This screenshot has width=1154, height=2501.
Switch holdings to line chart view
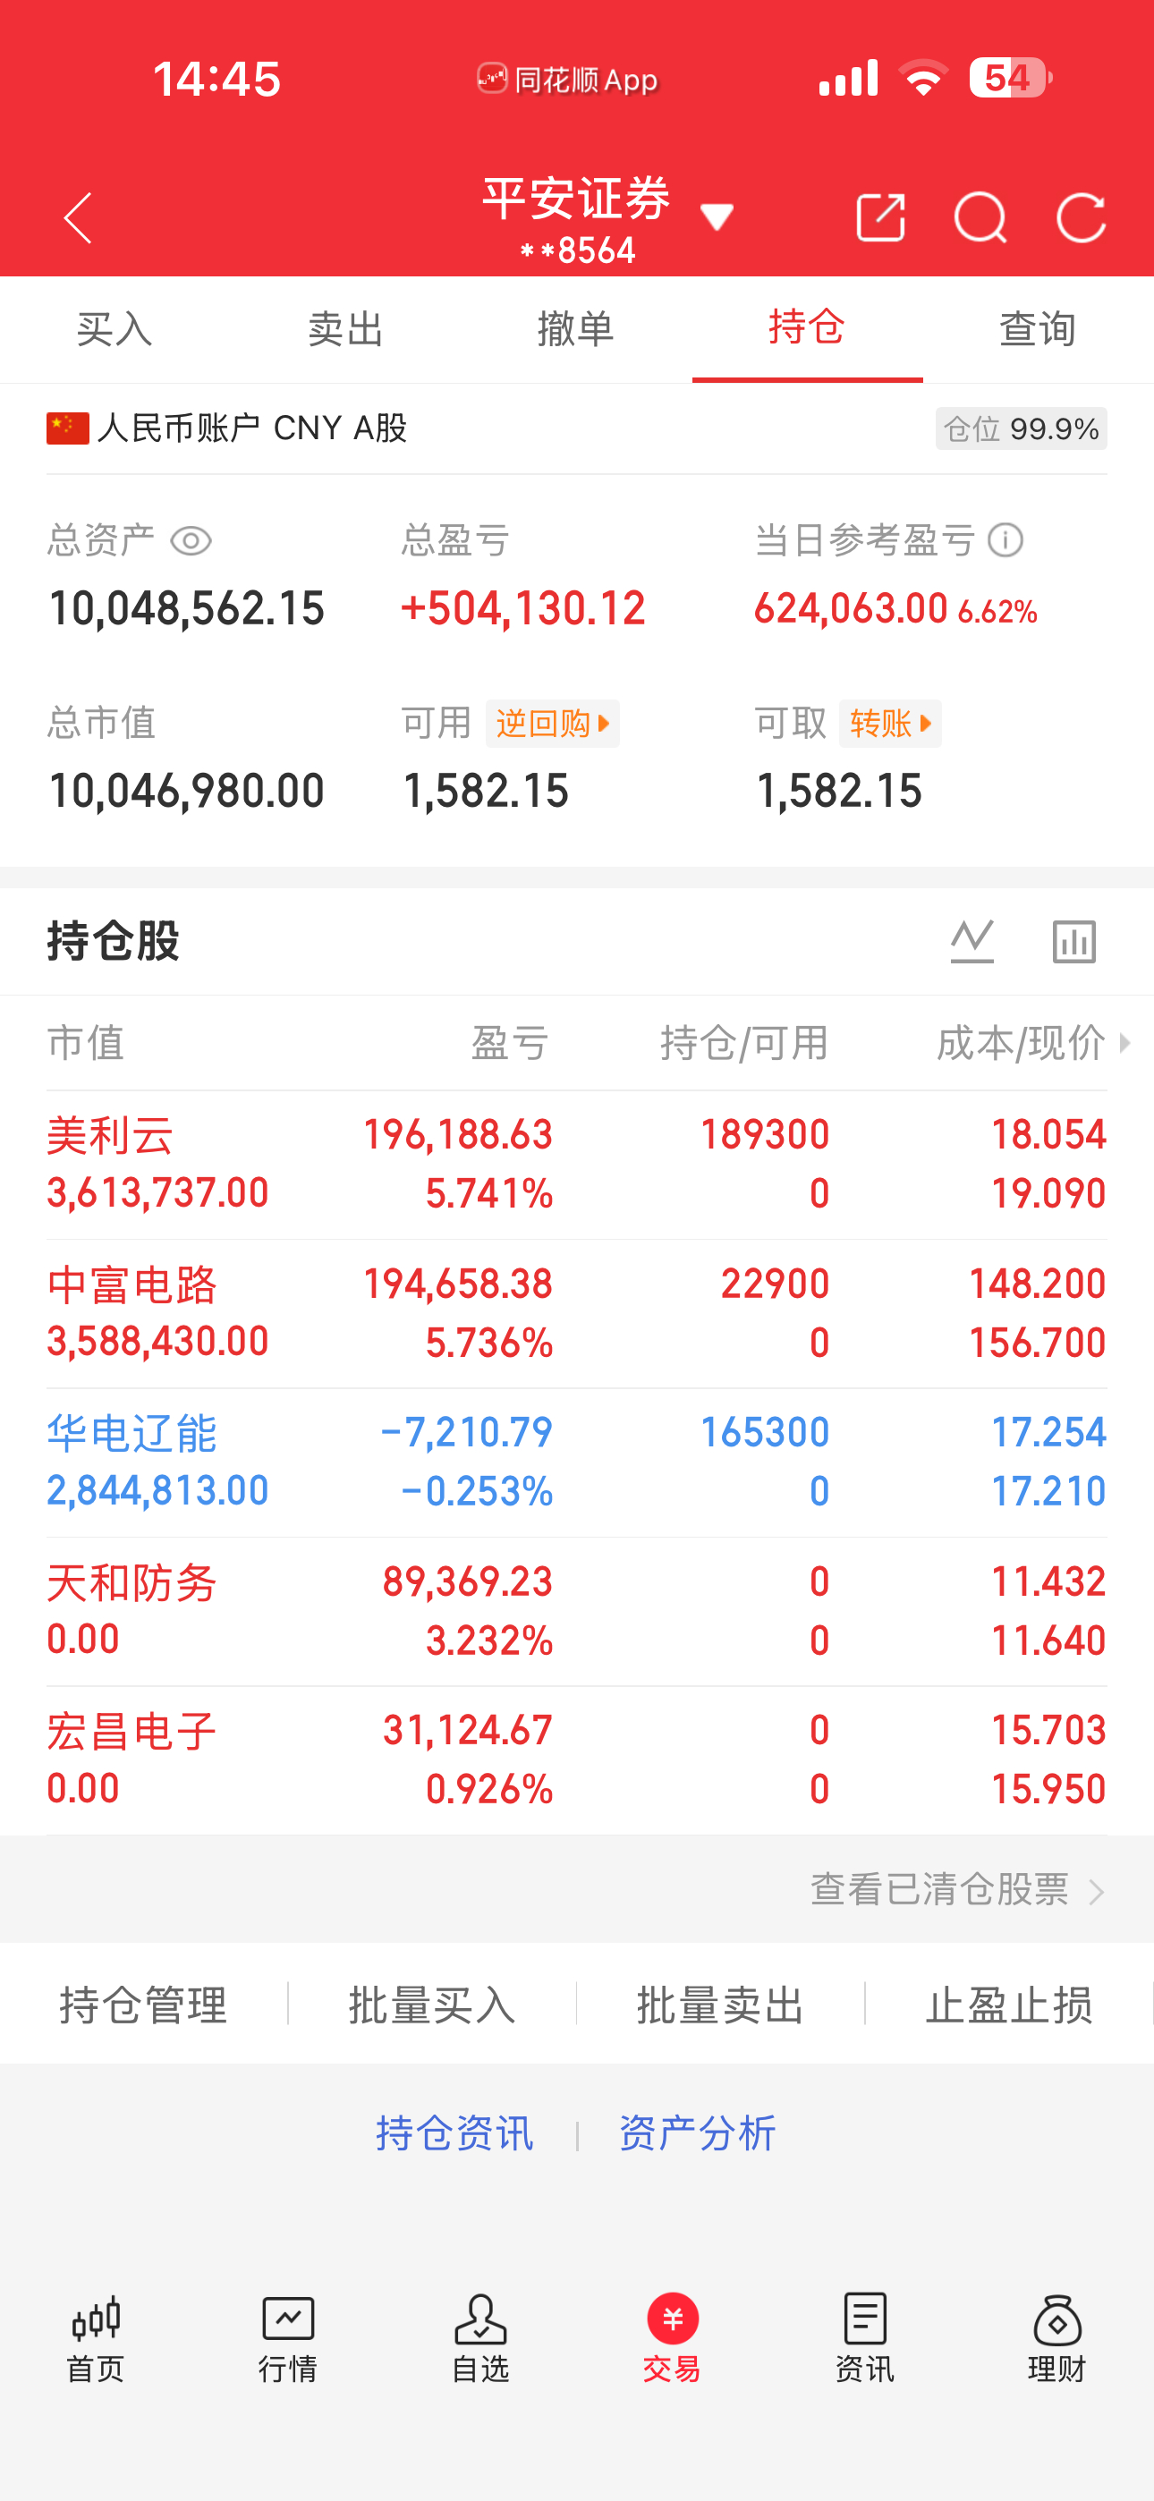972,941
